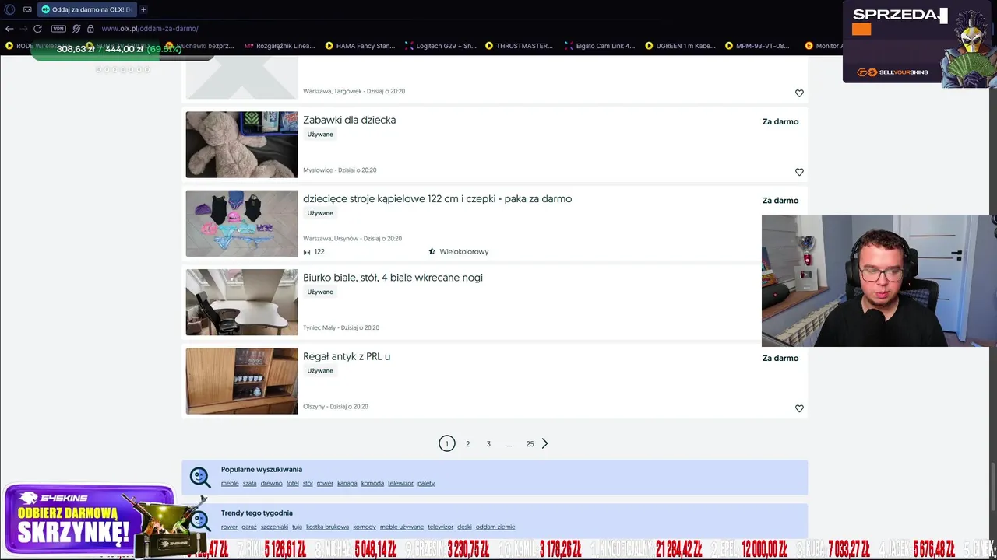The height and width of the screenshot is (560, 997).
Task: Open the teddy bear listing thumbnail
Action: 241,145
